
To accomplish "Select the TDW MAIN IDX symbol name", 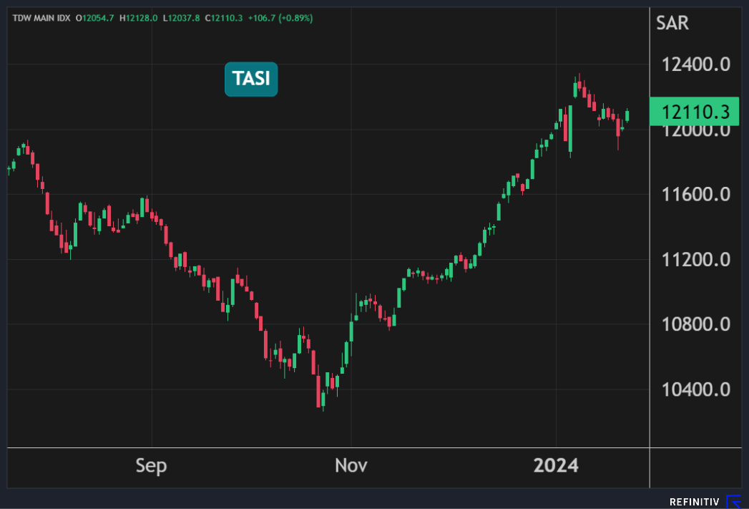I will tap(41, 18).
